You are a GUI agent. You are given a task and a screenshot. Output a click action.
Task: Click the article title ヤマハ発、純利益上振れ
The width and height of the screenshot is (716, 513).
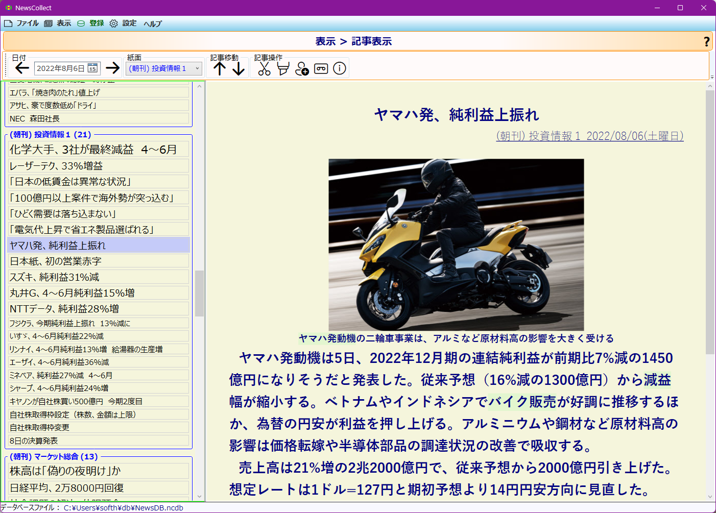[x=457, y=115]
